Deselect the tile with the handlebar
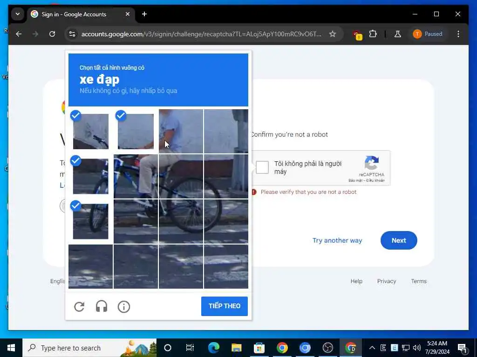The image size is (477, 357). pos(91,132)
